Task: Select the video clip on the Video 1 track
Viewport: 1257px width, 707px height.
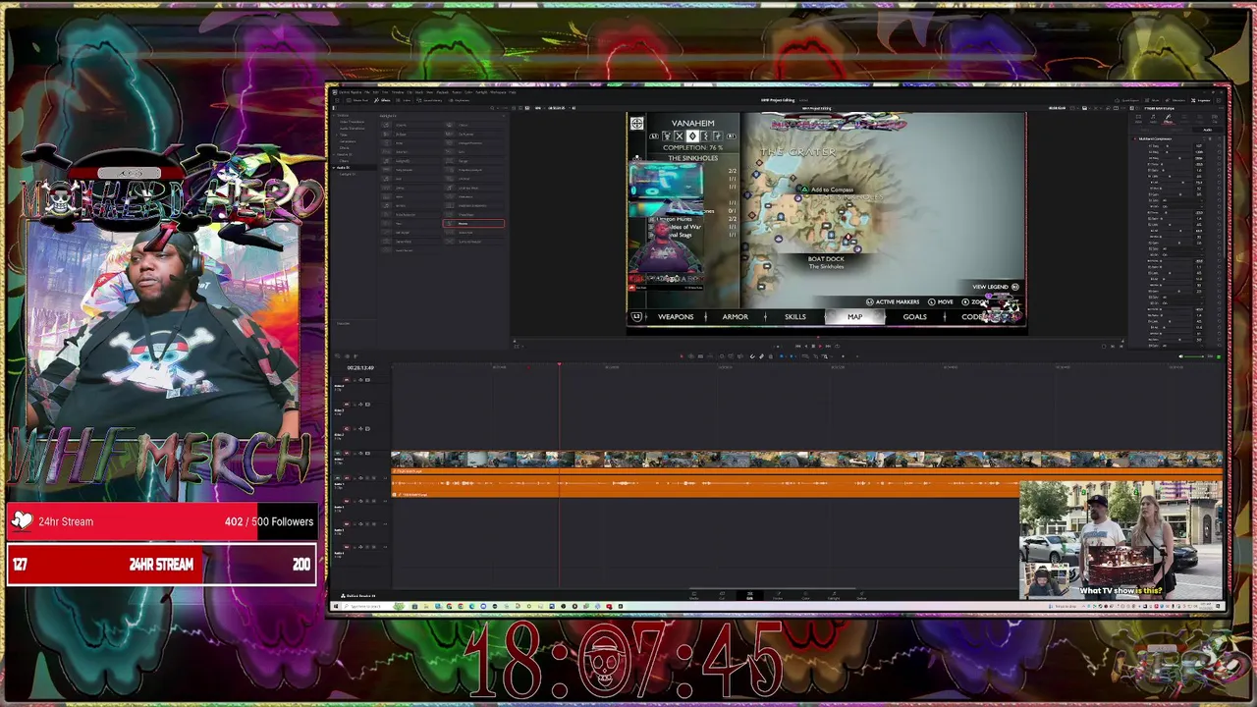Action: [805, 460]
